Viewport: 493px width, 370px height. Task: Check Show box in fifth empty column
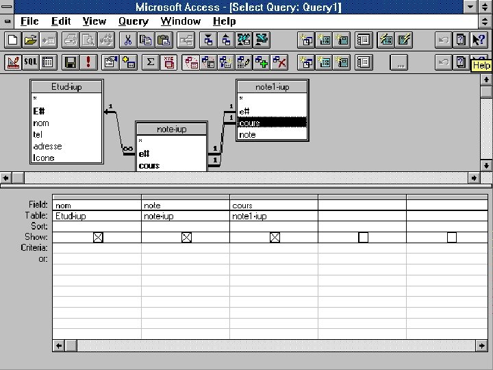click(452, 237)
